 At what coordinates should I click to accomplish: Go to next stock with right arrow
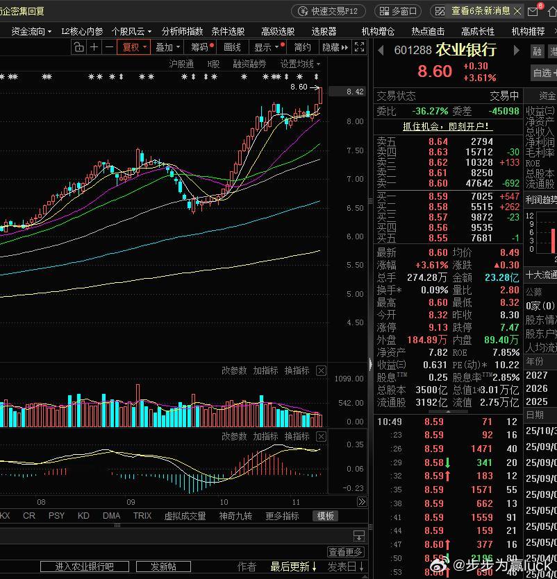click(x=516, y=50)
